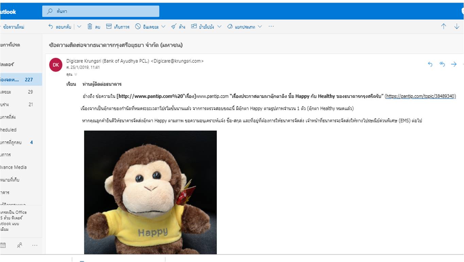Open the Sent items (รายการที่ส่ง) folder

(x=21, y=117)
